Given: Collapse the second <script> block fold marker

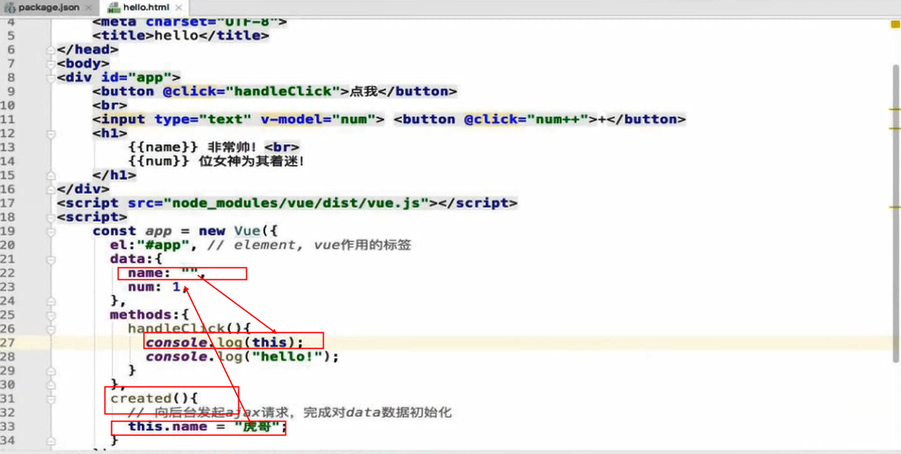Looking at the screenshot, I should (51, 217).
